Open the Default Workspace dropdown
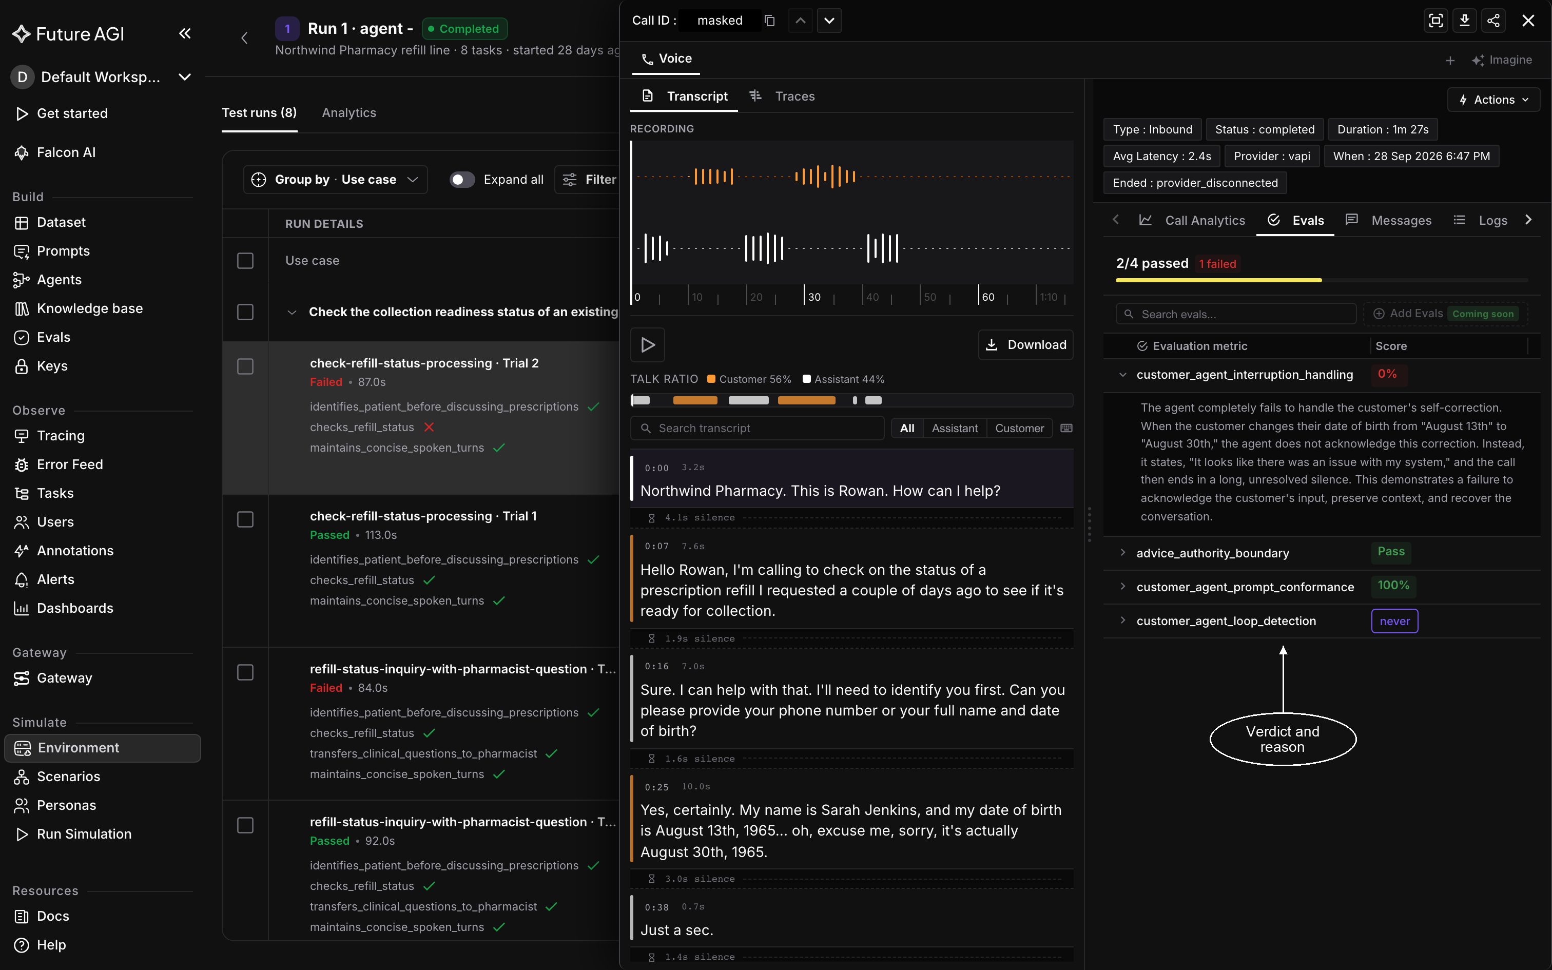Image resolution: width=1552 pixels, height=970 pixels. pyautogui.click(x=102, y=77)
